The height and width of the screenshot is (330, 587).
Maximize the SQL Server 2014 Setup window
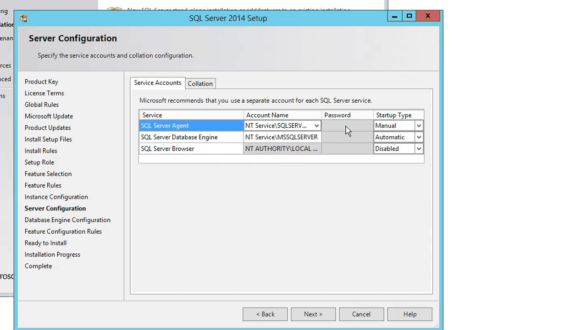point(409,16)
